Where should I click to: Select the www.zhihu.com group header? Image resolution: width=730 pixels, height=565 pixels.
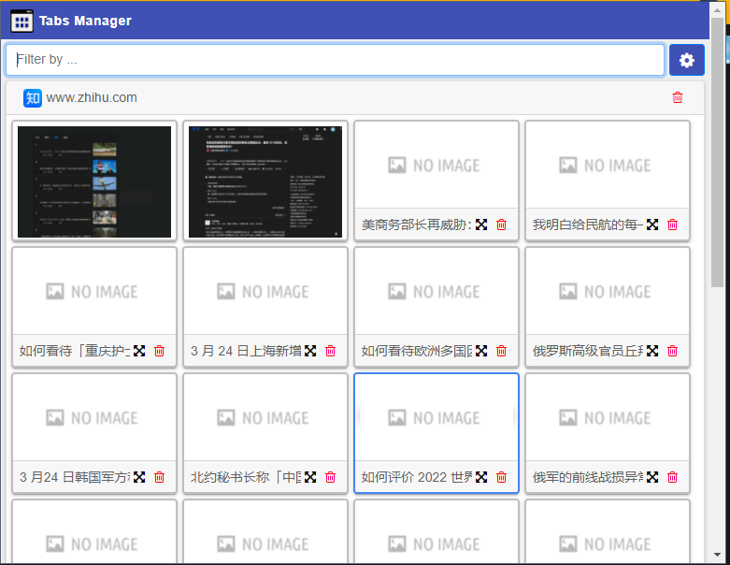pyautogui.click(x=355, y=97)
